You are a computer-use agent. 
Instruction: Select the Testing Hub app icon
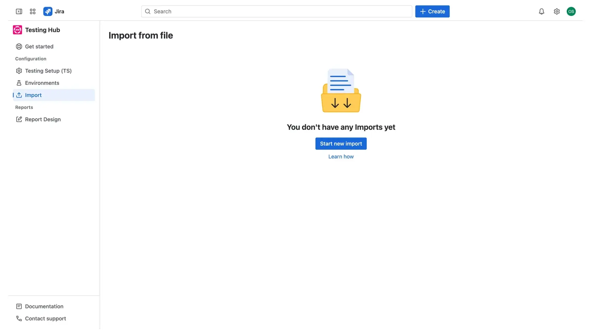[x=17, y=30]
